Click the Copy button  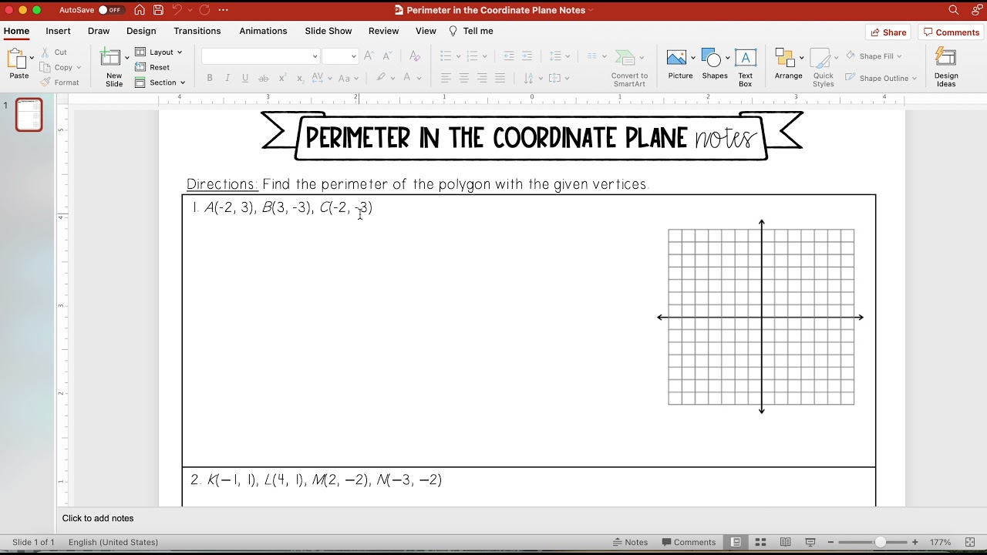[x=56, y=67]
